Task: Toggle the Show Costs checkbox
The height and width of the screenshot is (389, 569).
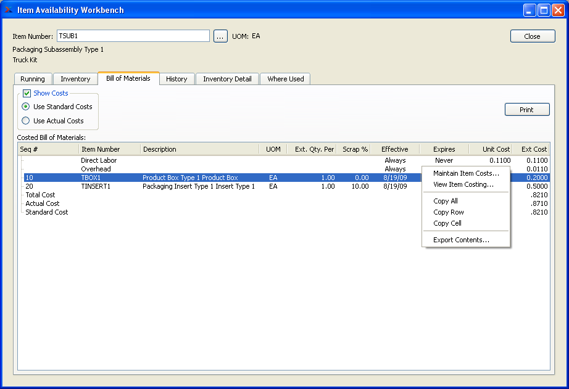Action: coord(27,94)
